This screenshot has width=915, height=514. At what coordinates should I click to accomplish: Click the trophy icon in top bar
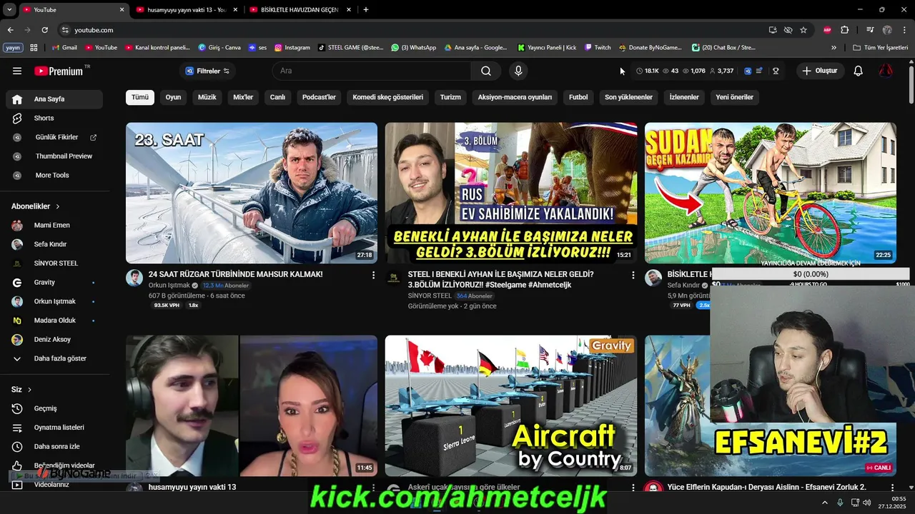point(776,71)
